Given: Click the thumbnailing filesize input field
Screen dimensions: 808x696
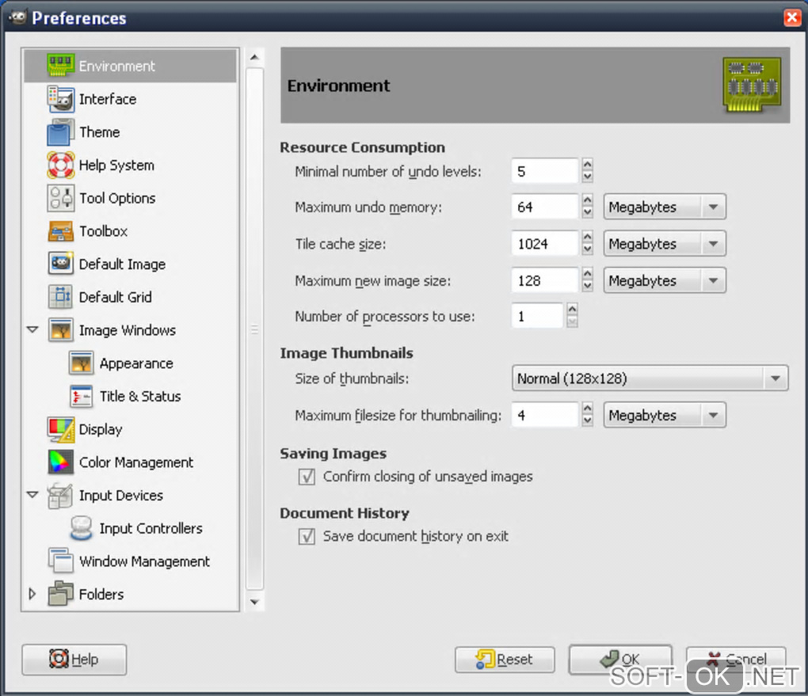Looking at the screenshot, I should pos(545,415).
